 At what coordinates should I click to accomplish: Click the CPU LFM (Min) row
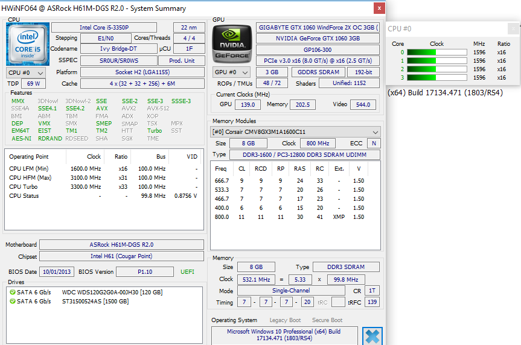pyautogui.click(x=104, y=169)
